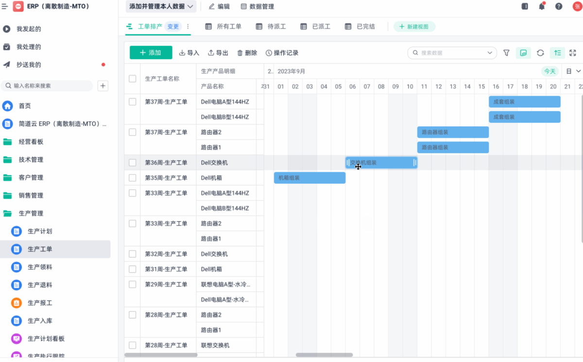This screenshot has width=583, height=362.
Task: Open 生产计划 in sidebar
Action: click(39, 231)
